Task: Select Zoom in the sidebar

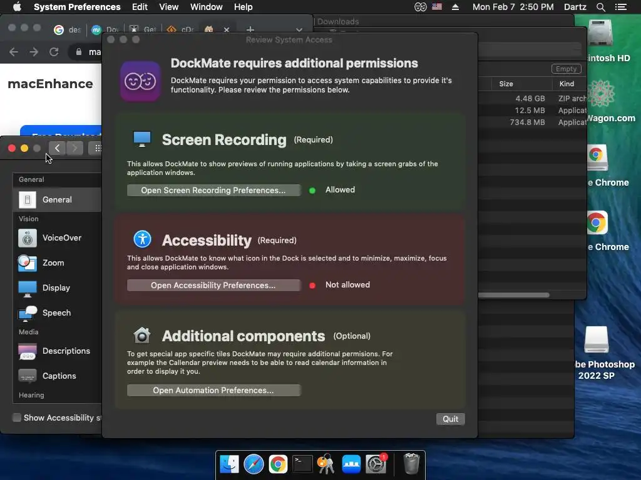Action: click(x=57, y=263)
